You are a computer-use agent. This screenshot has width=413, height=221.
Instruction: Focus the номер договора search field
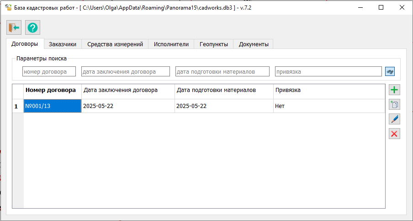coord(49,72)
